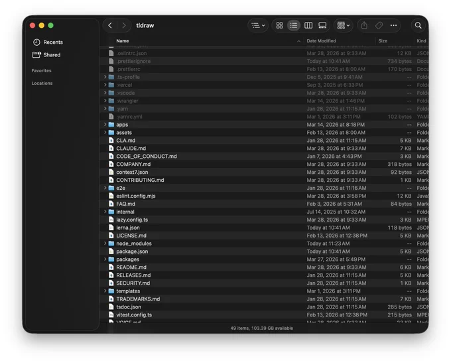Select the .oxlintrc.json file name
451x363 pixels.
click(x=131, y=53)
